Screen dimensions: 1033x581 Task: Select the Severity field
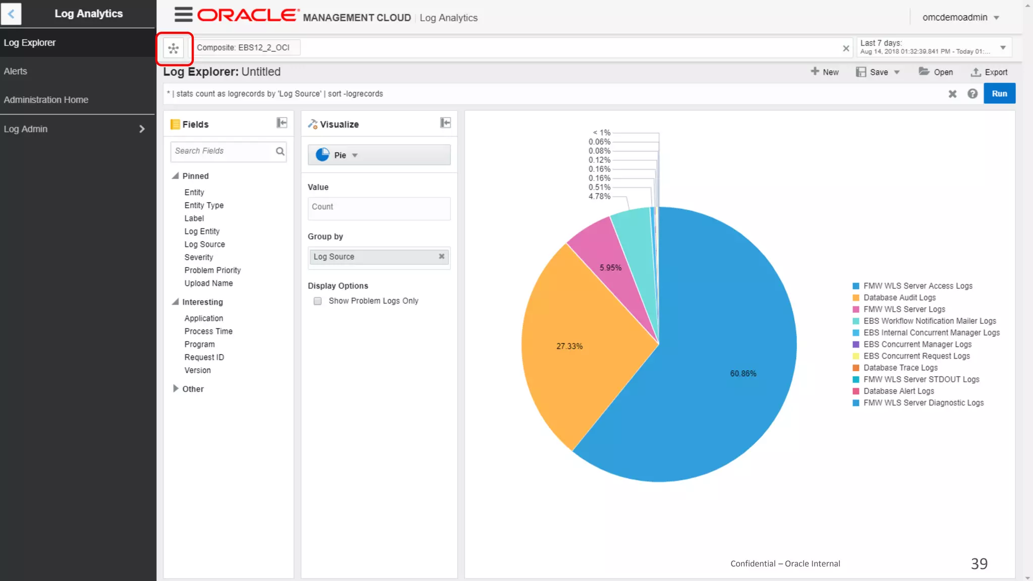(x=199, y=257)
